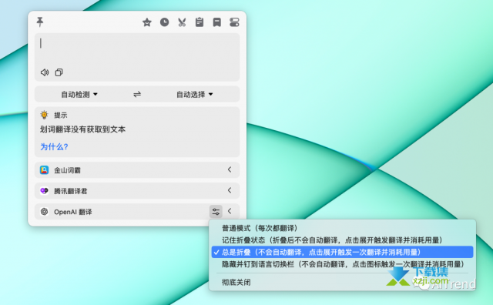Select 普通模式（每次都翻译）menu option
This screenshot has width=493, height=305.
tap(342, 228)
